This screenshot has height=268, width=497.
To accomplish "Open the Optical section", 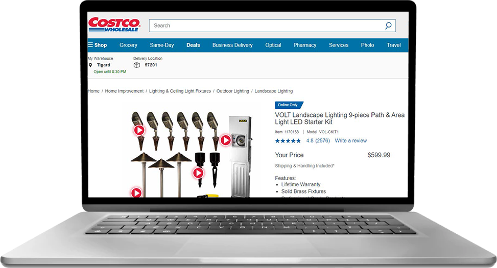I will click(273, 45).
